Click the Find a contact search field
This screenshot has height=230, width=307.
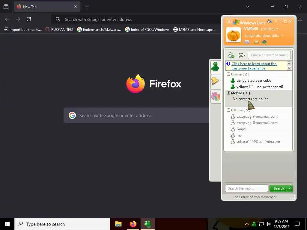pos(269,55)
